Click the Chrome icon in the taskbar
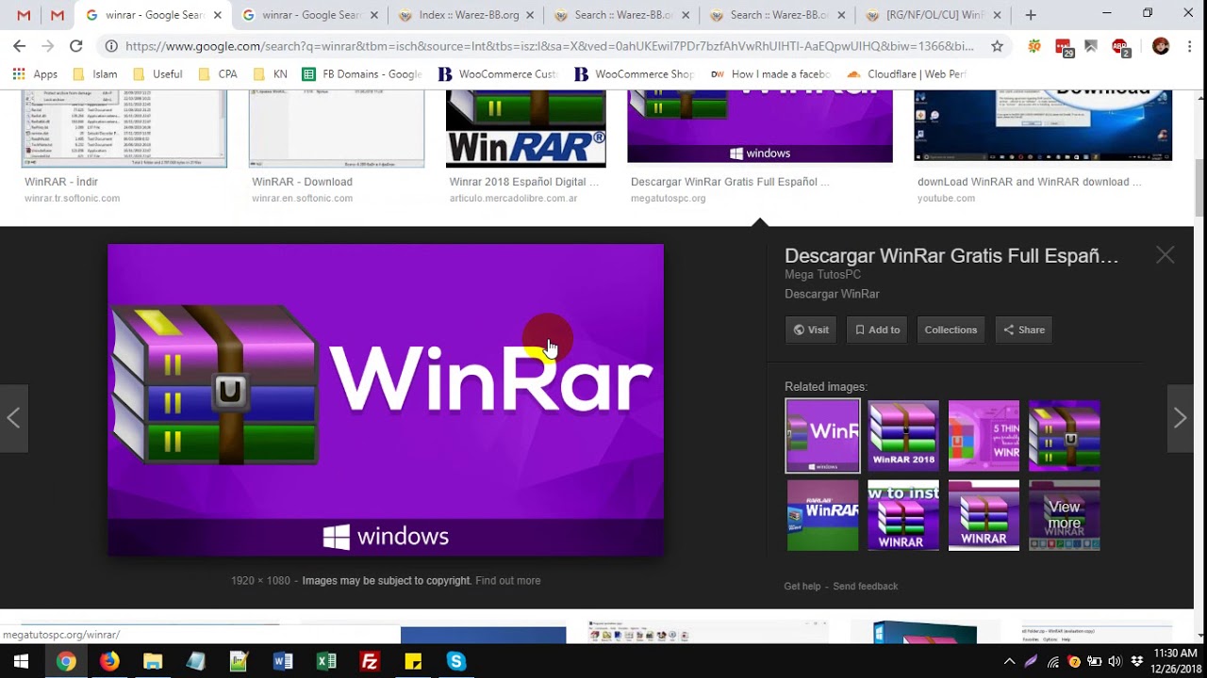The width and height of the screenshot is (1207, 678). [x=66, y=661]
